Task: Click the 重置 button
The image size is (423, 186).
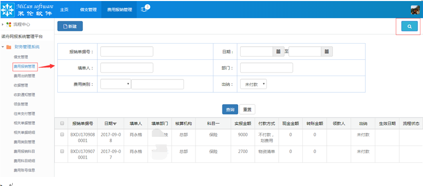Action: pyautogui.click(x=247, y=109)
